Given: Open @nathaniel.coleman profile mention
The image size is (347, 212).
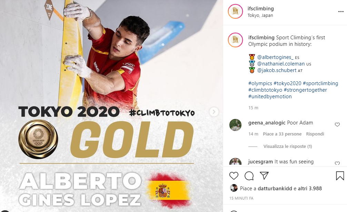Looking at the screenshot, I should pyautogui.click(x=281, y=64).
